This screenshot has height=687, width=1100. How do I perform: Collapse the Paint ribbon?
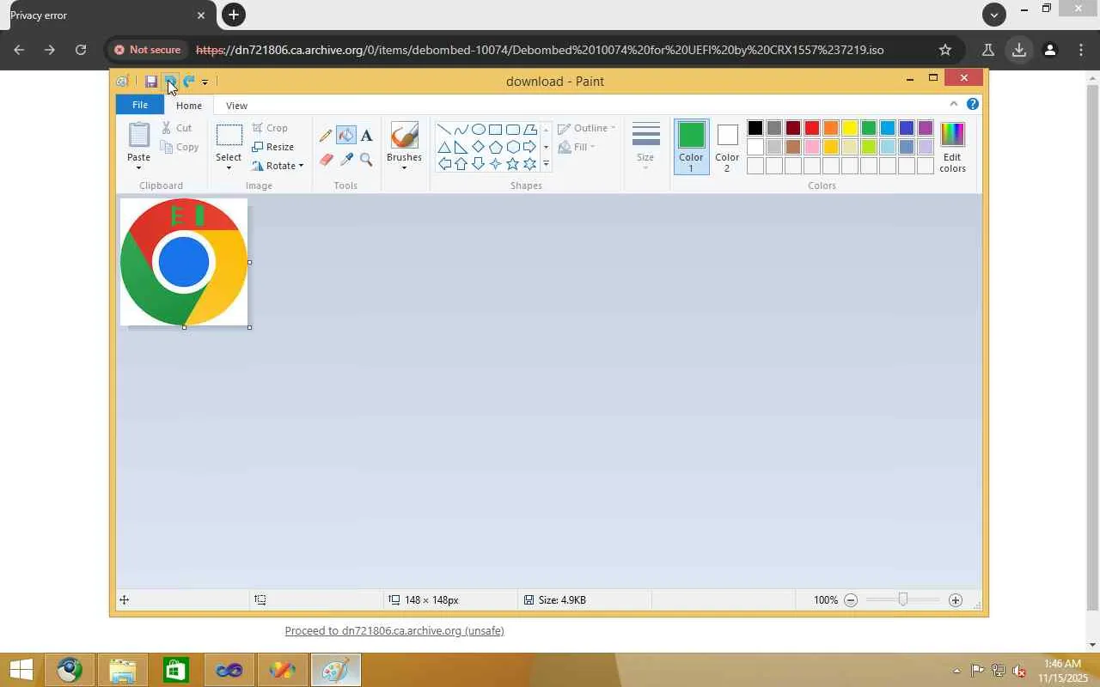pyautogui.click(x=953, y=104)
